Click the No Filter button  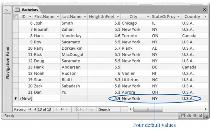tap(84, 109)
